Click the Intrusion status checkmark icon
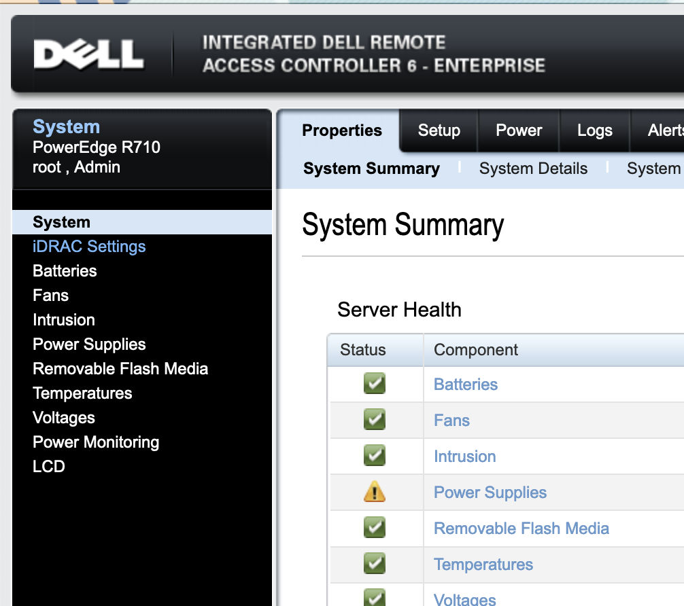 click(375, 456)
